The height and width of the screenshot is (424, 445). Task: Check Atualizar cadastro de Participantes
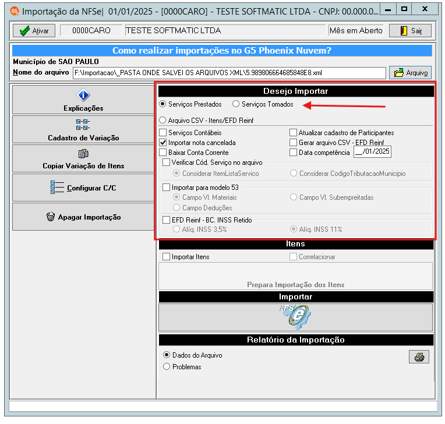[x=293, y=133]
